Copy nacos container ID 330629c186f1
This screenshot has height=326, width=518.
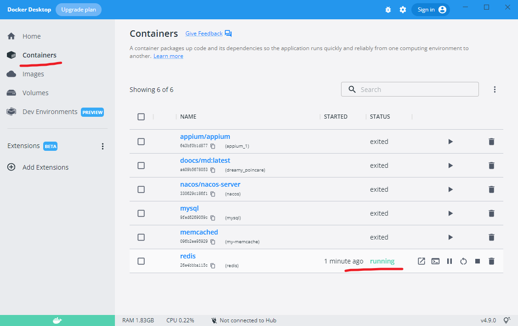click(213, 194)
